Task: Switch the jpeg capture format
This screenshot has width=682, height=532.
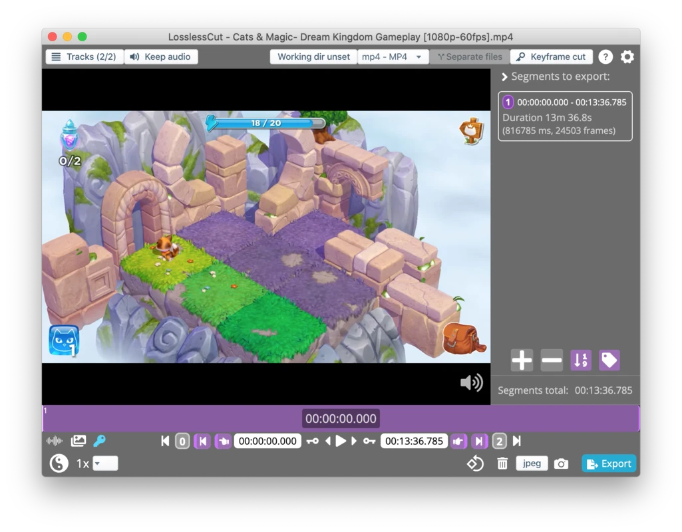Action: pyautogui.click(x=532, y=464)
